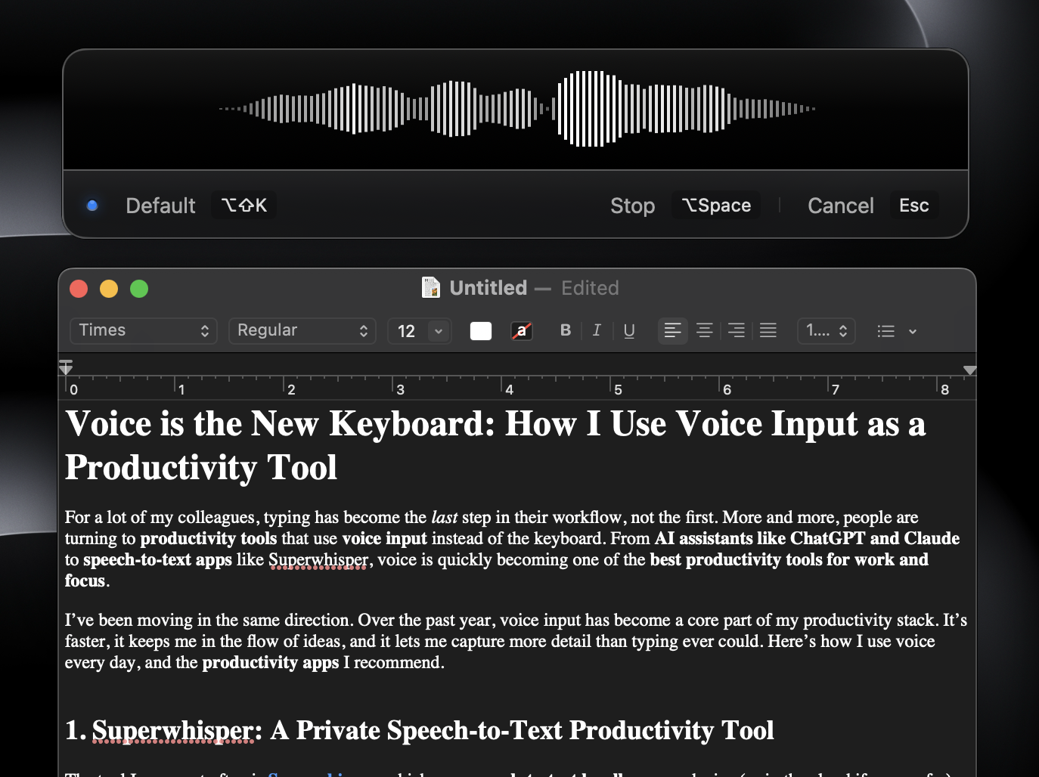Select left text alignment
This screenshot has height=777, width=1039.
[x=672, y=330]
